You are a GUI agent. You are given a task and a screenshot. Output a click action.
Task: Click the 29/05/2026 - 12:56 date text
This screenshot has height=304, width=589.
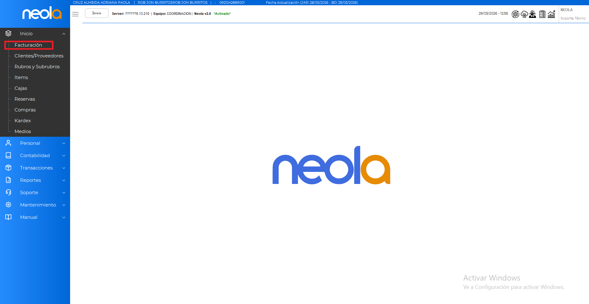[x=493, y=13]
